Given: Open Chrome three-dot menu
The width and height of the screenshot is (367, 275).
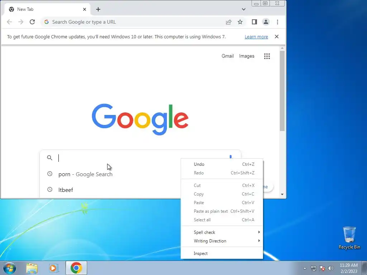Looking at the screenshot, I should coord(278,22).
